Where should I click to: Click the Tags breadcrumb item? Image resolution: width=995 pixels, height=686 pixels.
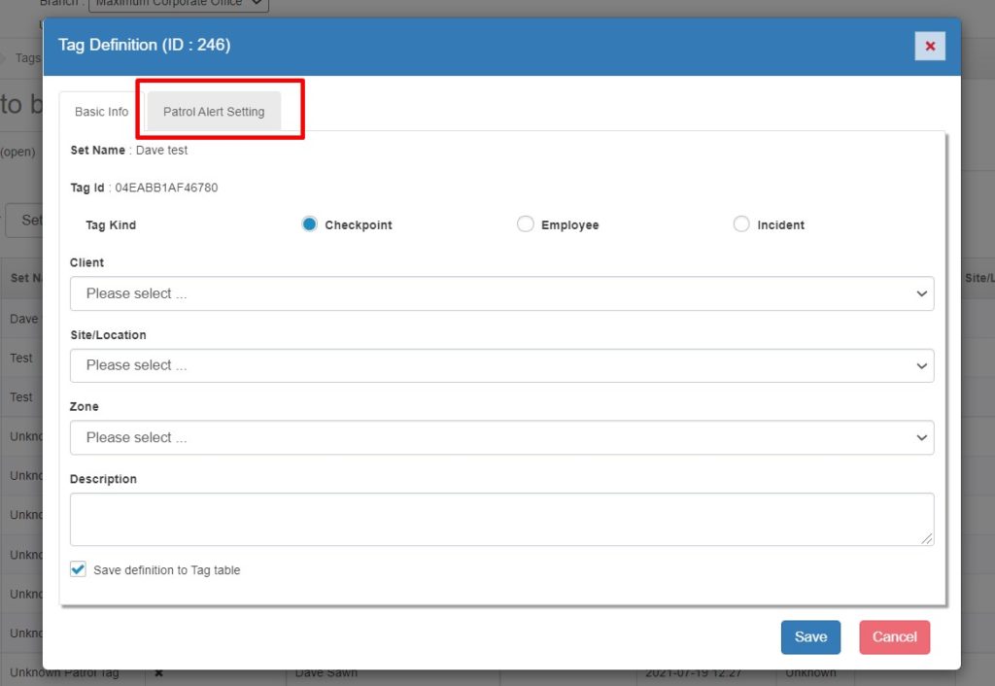click(28, 58)
